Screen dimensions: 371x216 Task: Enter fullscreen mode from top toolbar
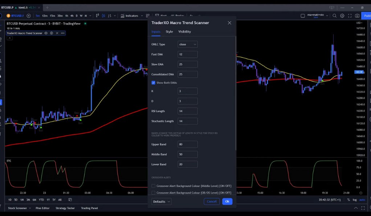350,16
